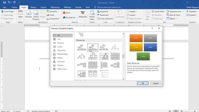The height and width of the screenshot is (112, 199).
Task: Open the File tab
Action: pyautogui.click(x=4, y=7)
